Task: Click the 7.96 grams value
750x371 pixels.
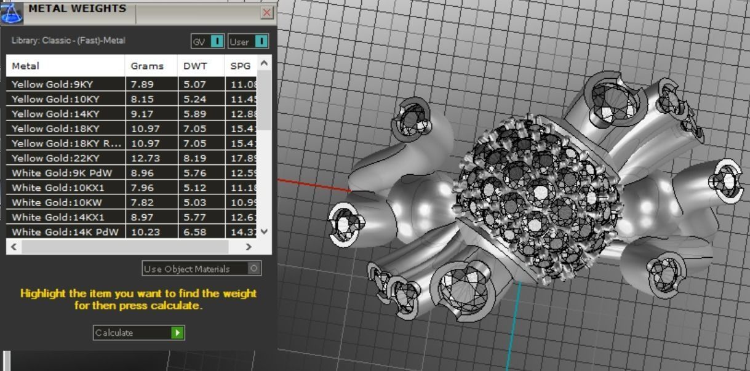Action: click(x=142, y=188)
